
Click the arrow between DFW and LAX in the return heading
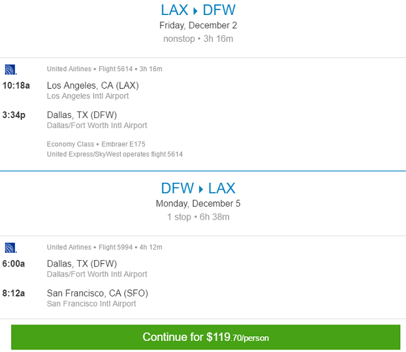point(199,188)
